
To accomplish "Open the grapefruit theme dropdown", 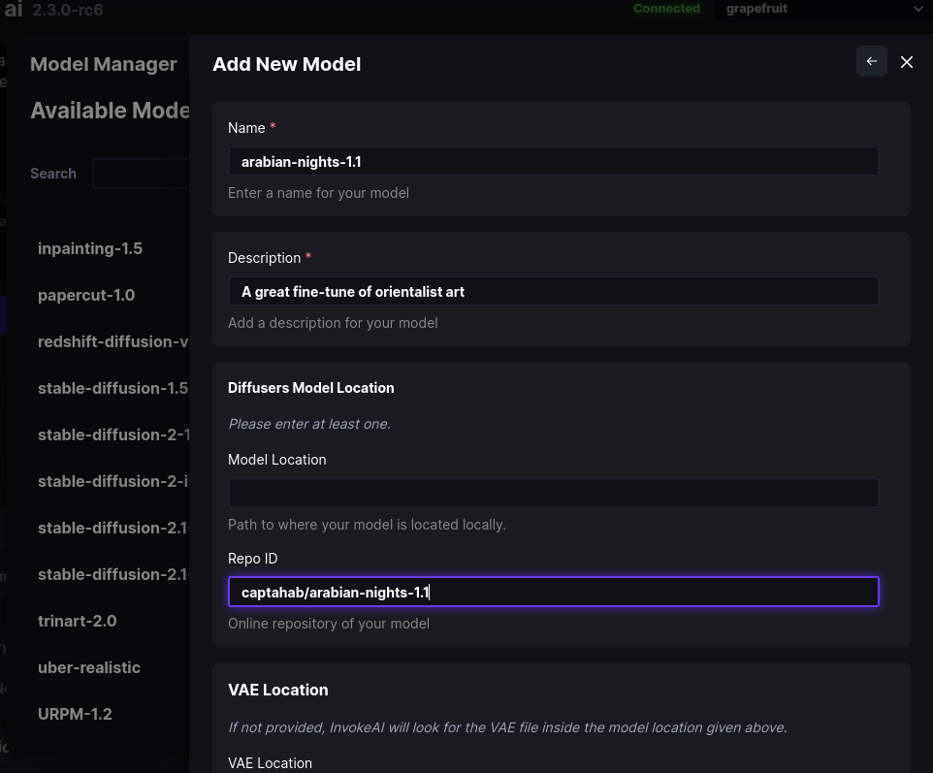I will click(x=823, y=9).
